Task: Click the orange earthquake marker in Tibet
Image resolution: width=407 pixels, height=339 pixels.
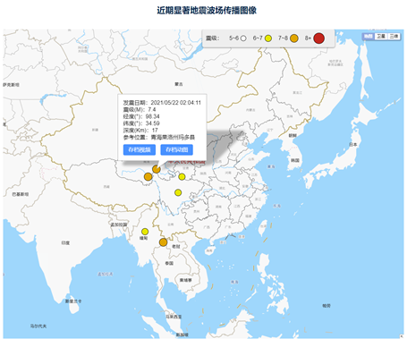Action: pyautogui.click(x=148, y=176)
